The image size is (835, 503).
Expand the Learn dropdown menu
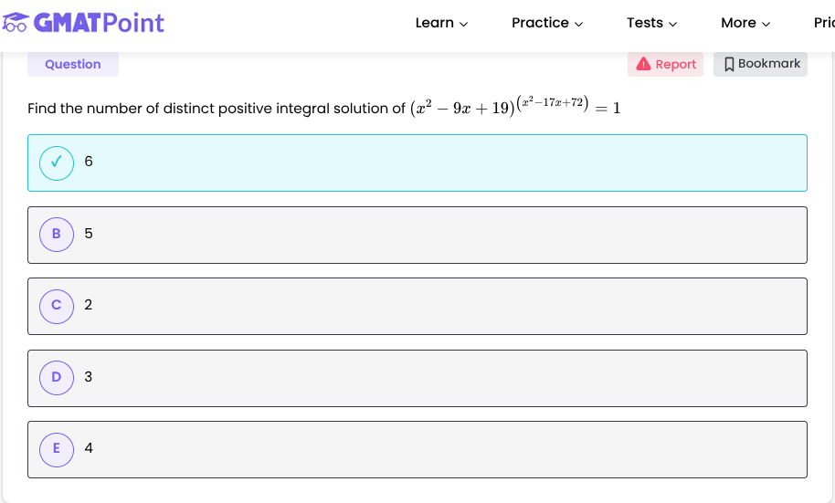[441, 23]
